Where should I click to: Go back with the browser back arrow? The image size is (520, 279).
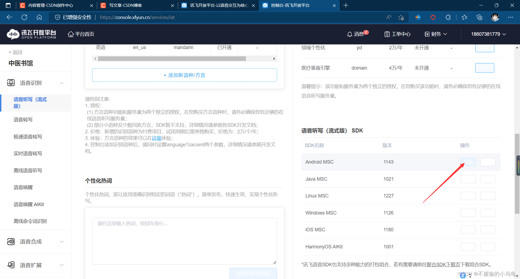9,17
